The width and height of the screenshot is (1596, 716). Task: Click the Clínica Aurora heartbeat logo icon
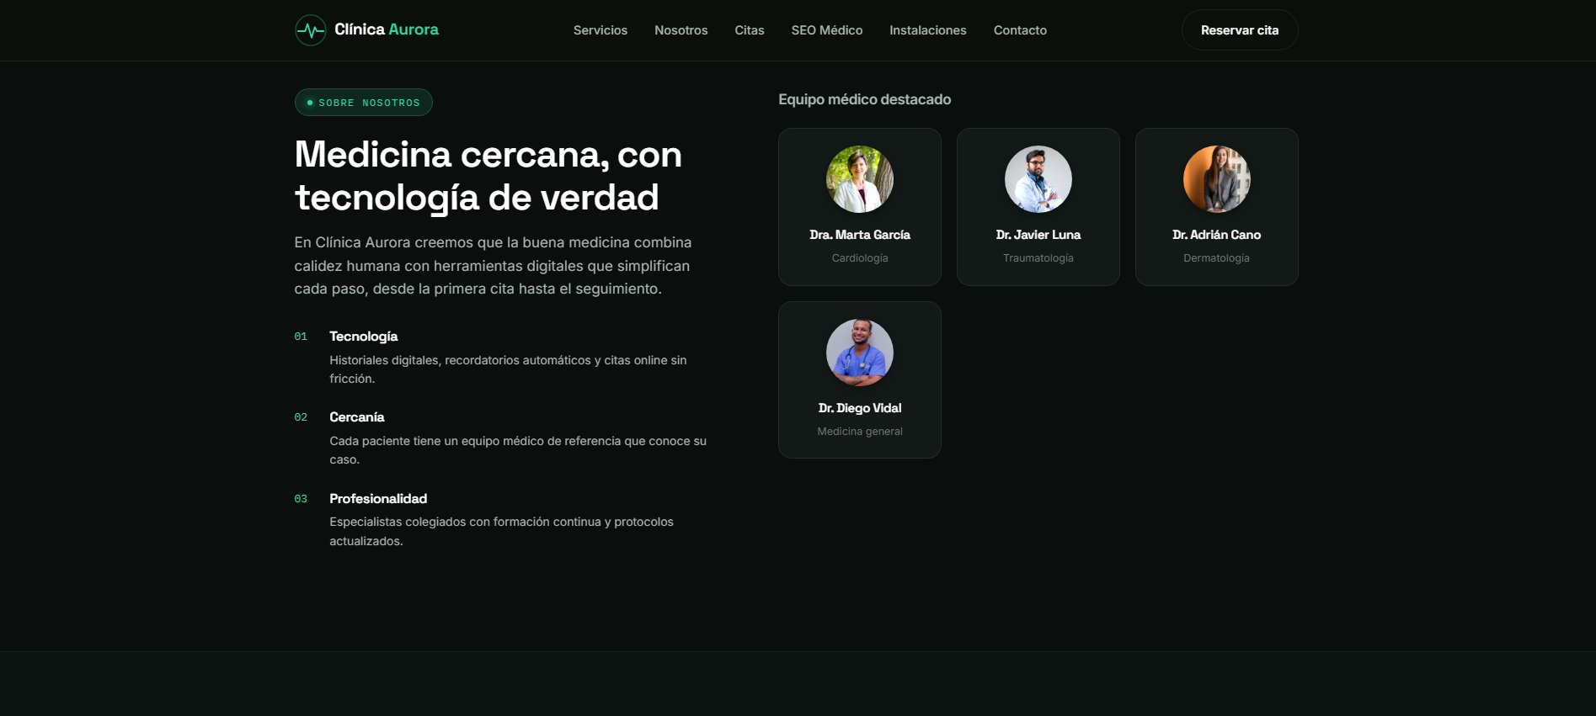[x=311, y=30]
